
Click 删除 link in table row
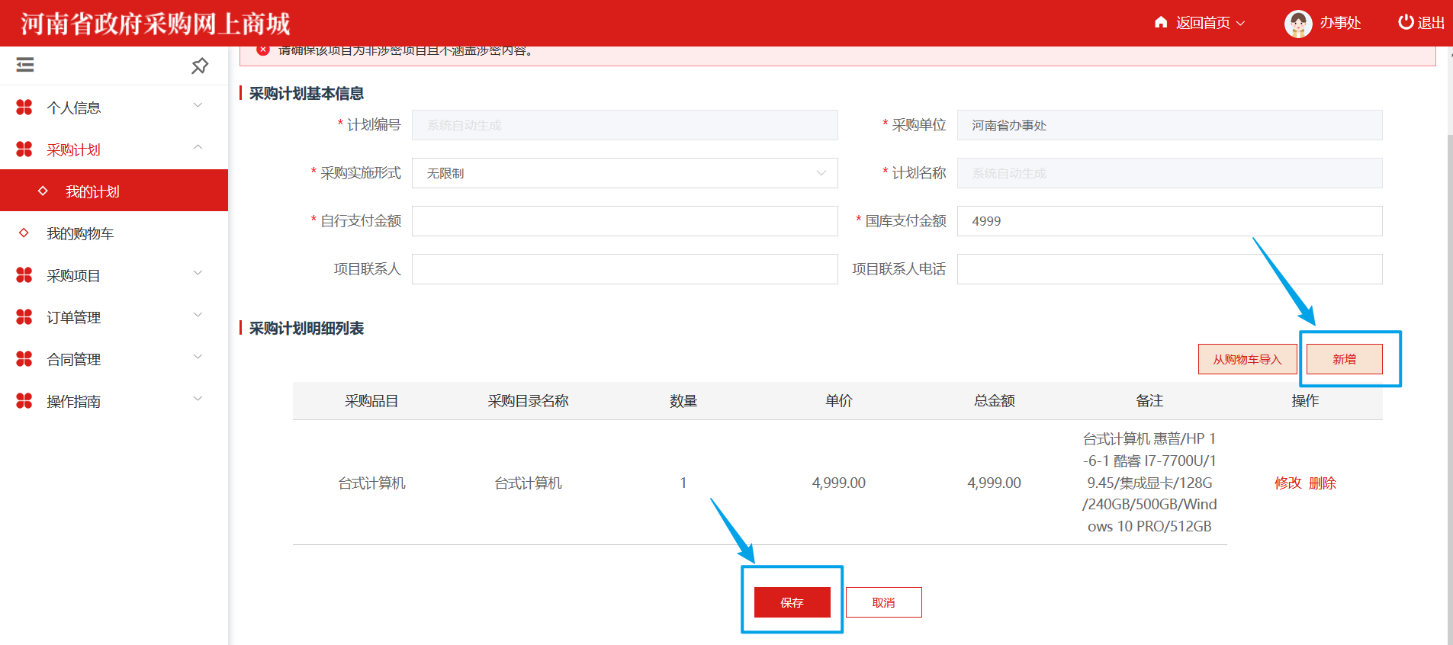pos(1322,483)
